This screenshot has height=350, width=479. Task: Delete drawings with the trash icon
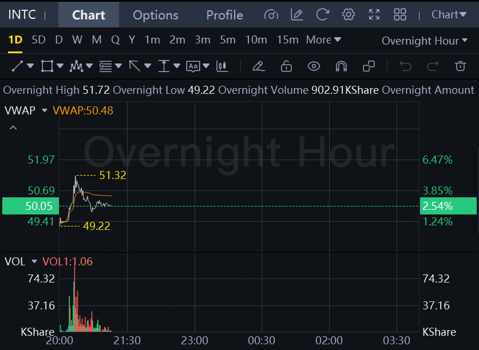point(460,66)
